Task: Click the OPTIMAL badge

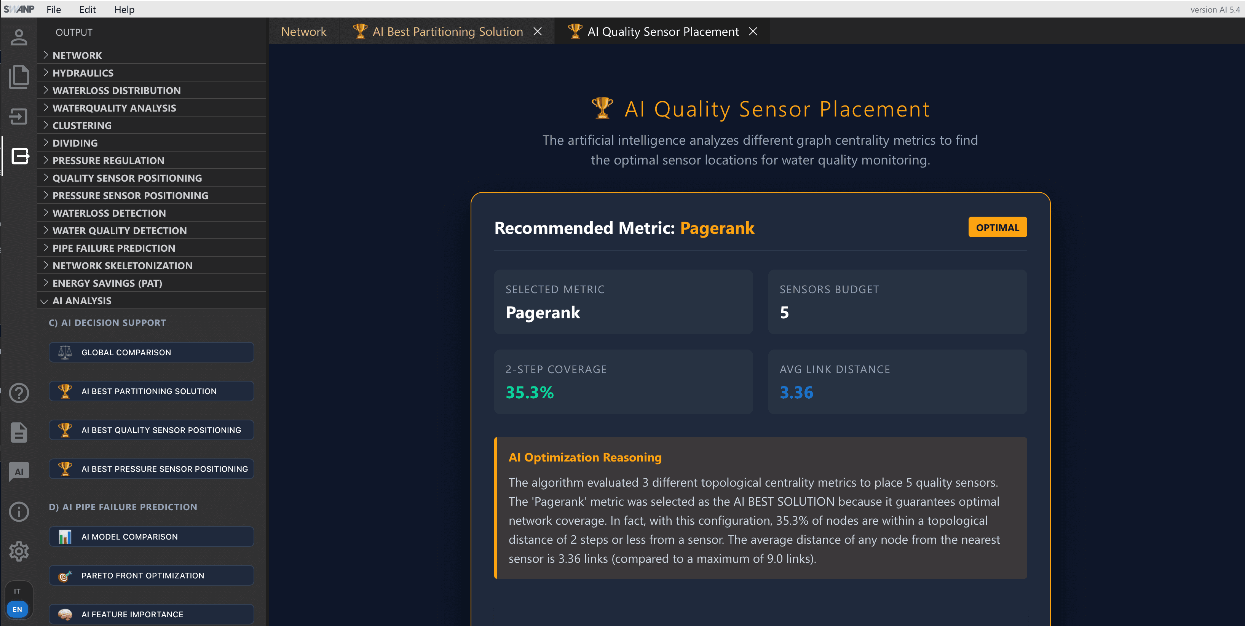Action: coord(998,227)
